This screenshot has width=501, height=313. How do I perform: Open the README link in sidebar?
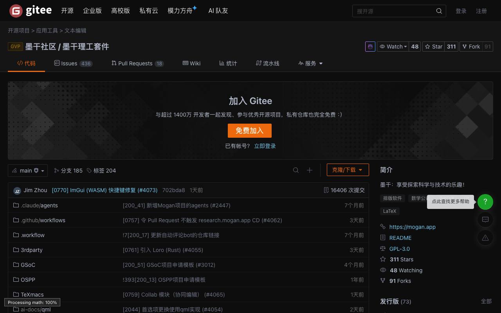pos(400,238)
